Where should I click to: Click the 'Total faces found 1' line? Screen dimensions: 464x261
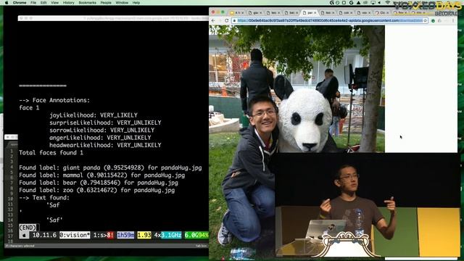point(51,153)
